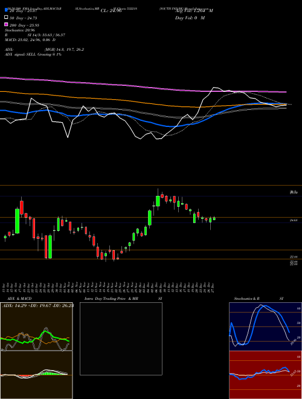302x399 pixels.
Task: Click the white 50 Day legend swatch
Action: click(x=6, y=18)
